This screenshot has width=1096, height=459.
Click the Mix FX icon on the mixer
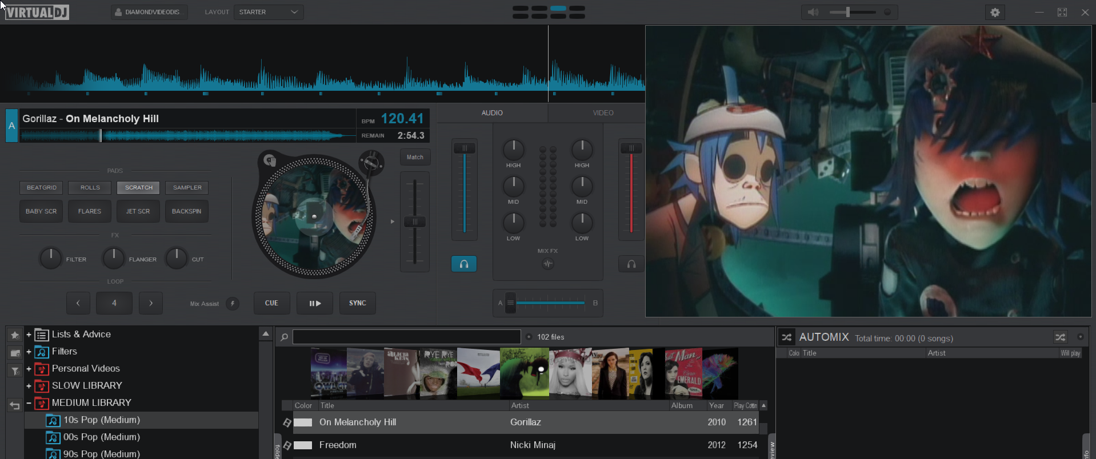click(547, 264)
